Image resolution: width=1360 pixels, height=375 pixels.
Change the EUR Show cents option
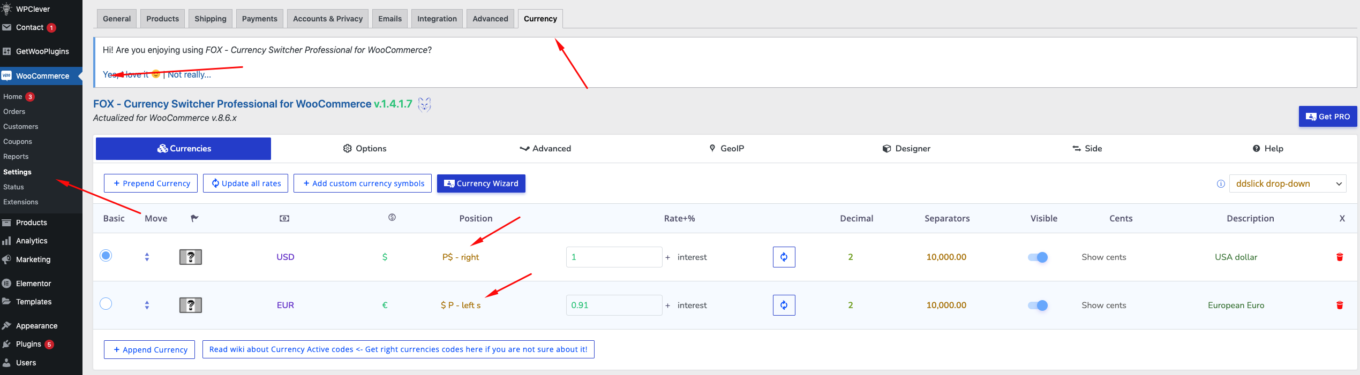click(1104, 305)
